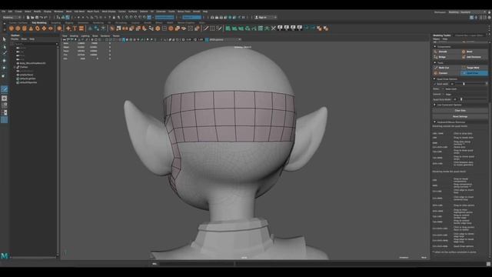Collapse the Keyboard/Mouse Shortcuts section
The image size is (492, 277).
pos(435,122)
